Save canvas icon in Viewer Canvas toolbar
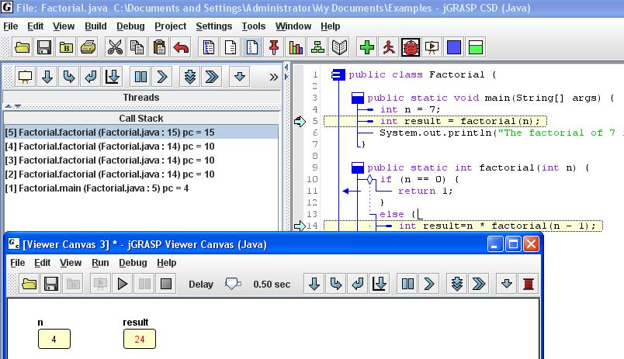The width and height of the screenshot is (624, 359). click(x=51, y=284)
